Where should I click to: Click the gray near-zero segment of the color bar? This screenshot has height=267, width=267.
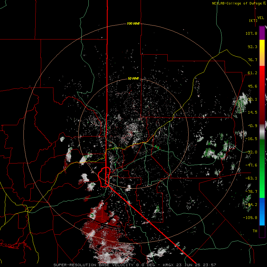[262, 132]
